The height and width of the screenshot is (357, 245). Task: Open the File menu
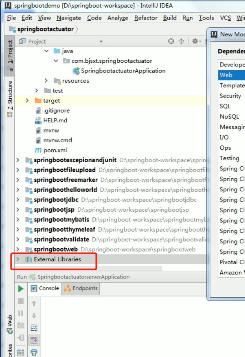(x=11, y=18)
